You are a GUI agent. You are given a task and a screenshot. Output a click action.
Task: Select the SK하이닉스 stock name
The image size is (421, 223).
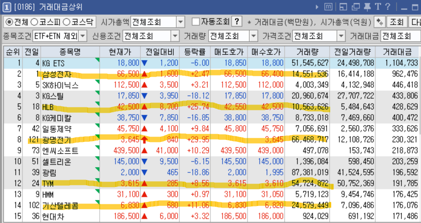(x=60, y=85)
